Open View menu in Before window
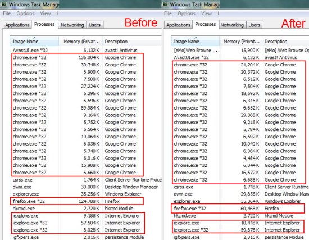Viewport: 309px width, 240px height. click(x=46, y=13)
